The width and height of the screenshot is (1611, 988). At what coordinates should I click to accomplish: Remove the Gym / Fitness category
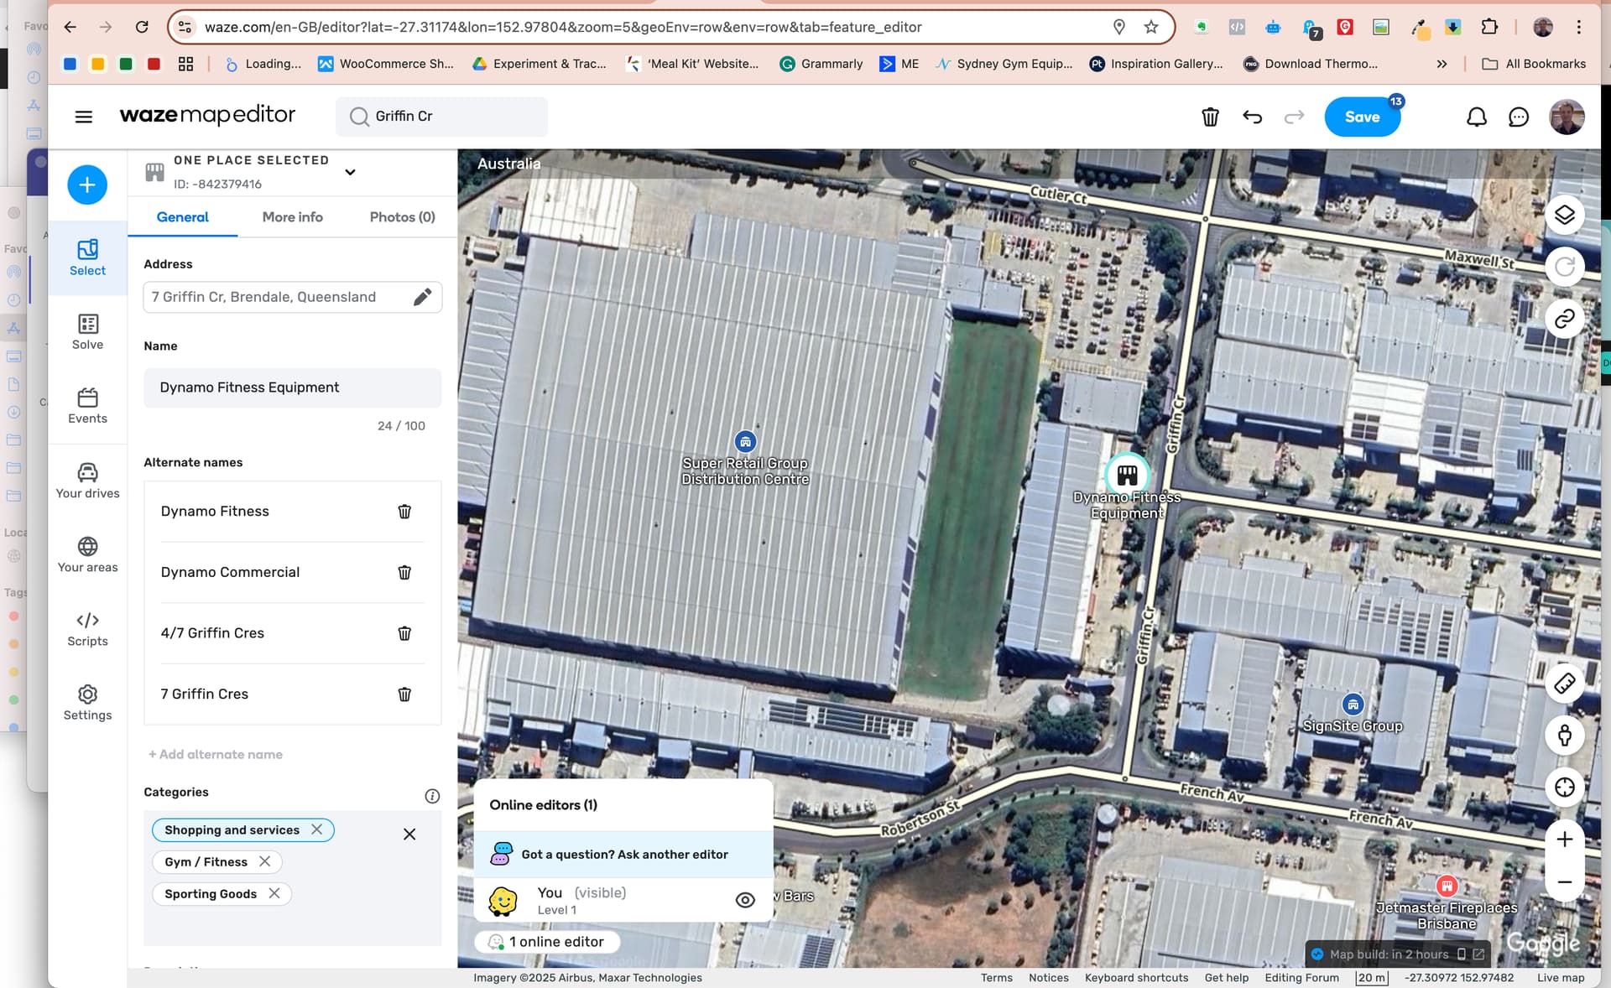pyautogui.click(x=265, y=861)
